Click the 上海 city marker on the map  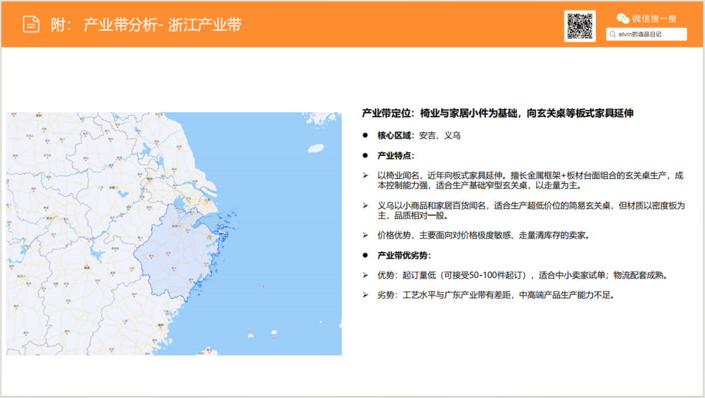[x=206, y=200]
